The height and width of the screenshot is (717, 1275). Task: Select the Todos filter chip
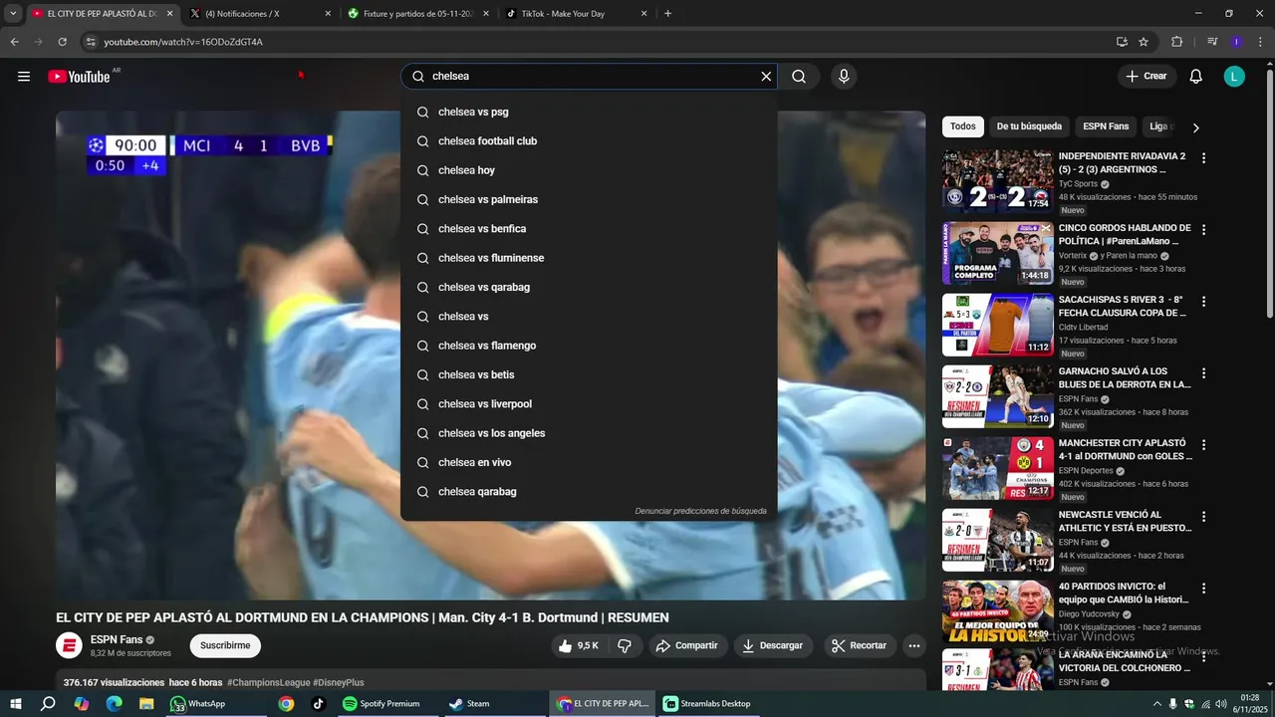click(x=963, y=126)
